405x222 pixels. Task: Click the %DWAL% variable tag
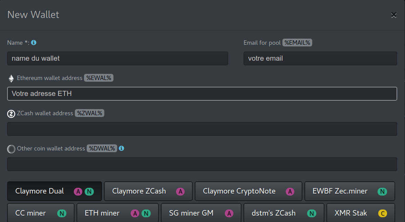click(x=102, y=148)
